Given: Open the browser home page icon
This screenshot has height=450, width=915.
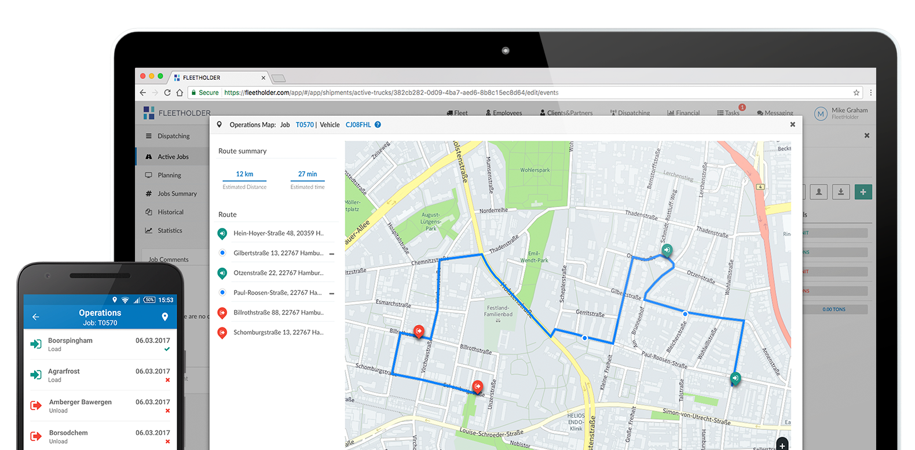Looking at the screenshot, I should click(180, 93).
